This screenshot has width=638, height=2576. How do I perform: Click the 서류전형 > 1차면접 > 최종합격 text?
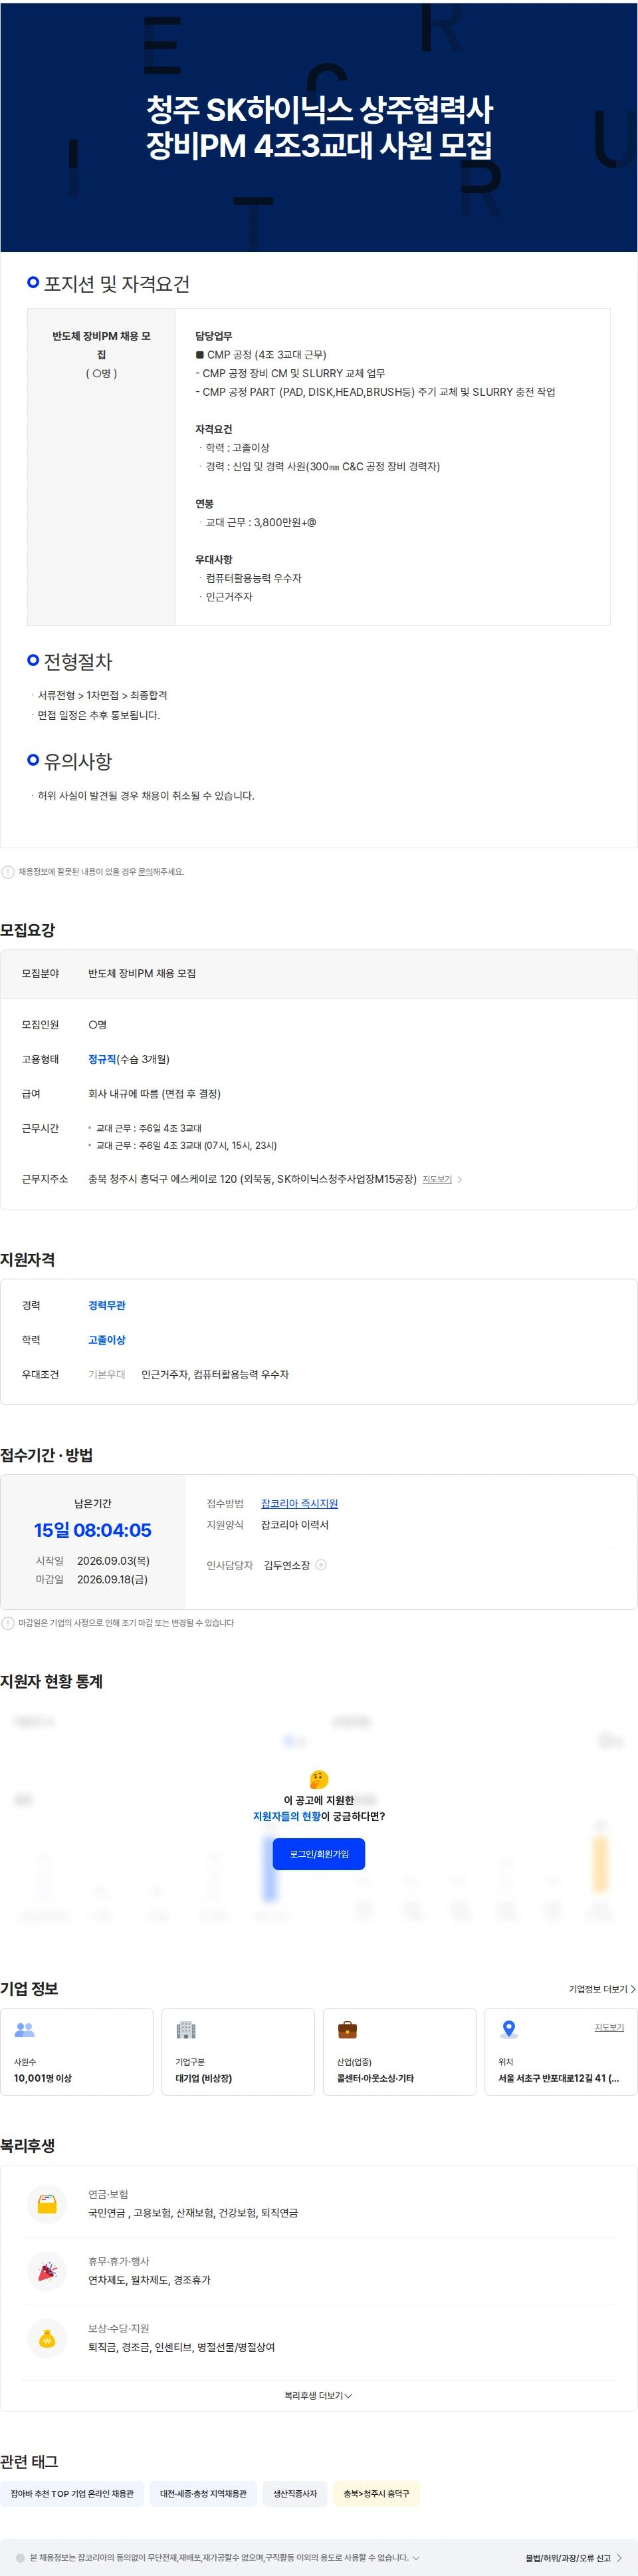102,695
